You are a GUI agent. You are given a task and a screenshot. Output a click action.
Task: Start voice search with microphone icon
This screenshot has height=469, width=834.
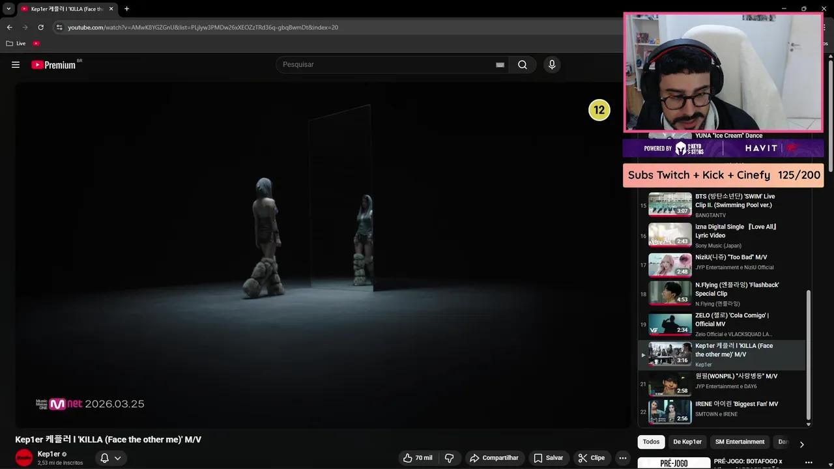pos(552,64)
